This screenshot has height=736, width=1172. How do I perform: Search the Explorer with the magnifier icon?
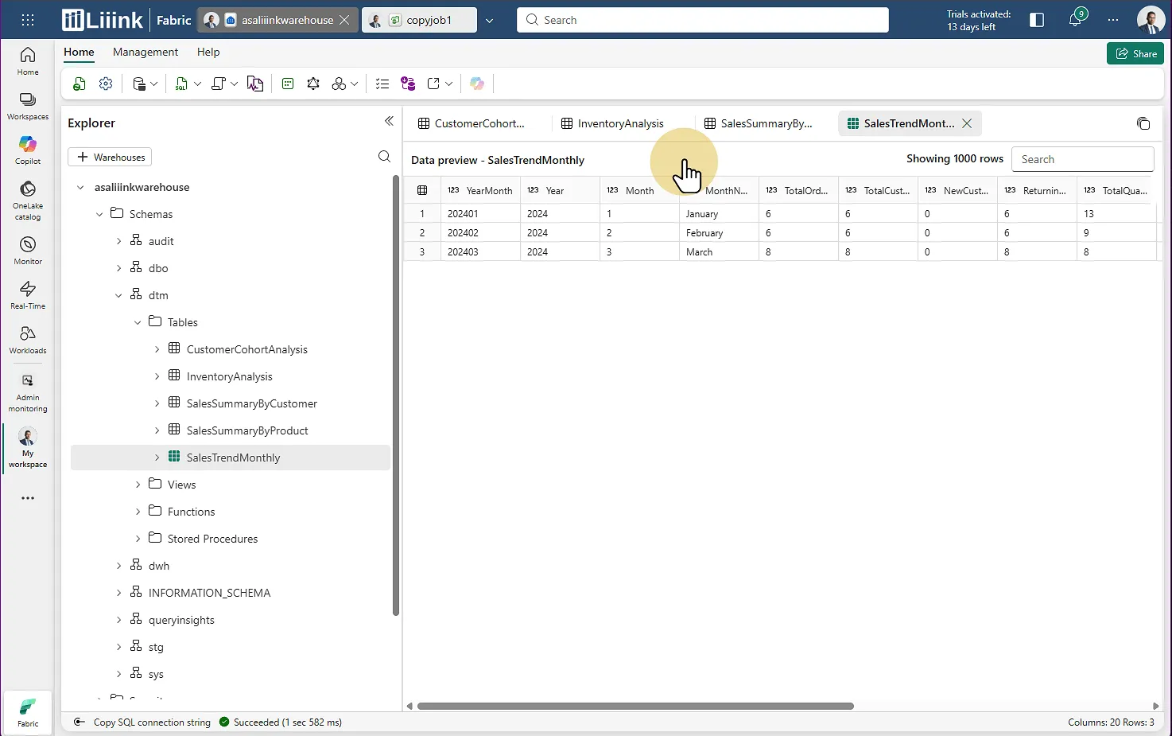coord(384,157)
